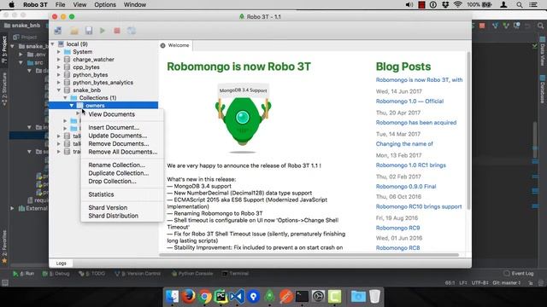This screenshot has height=307, width=547.
Task: Open the Options menu in menu bar
Action: [x=105, y=5]
